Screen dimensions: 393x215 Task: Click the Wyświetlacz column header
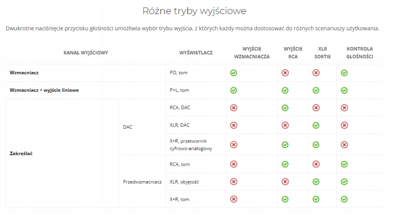196,53
